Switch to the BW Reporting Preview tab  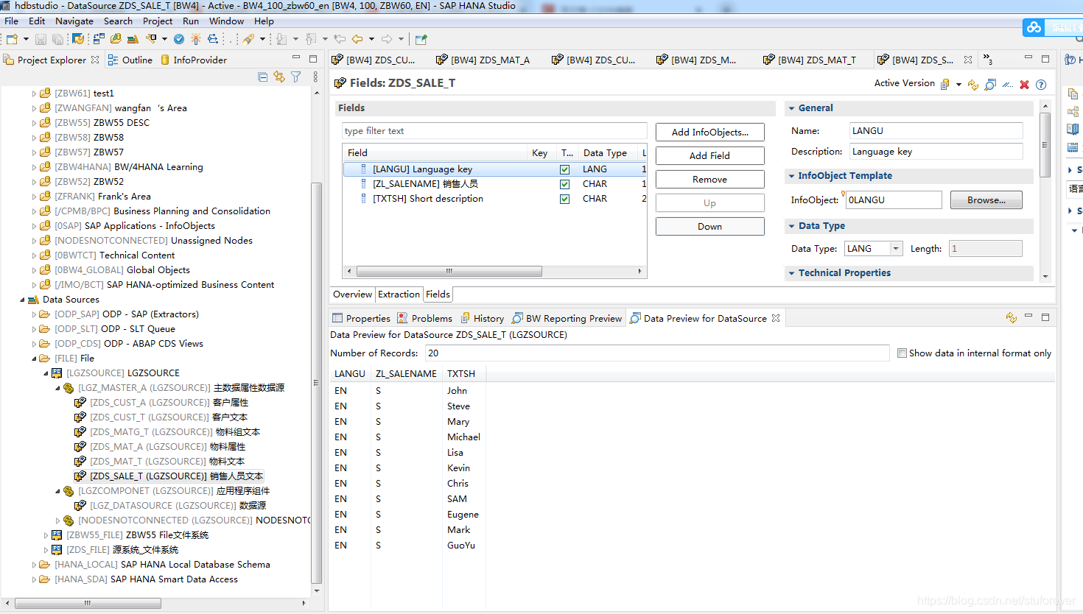click(567, 318)
